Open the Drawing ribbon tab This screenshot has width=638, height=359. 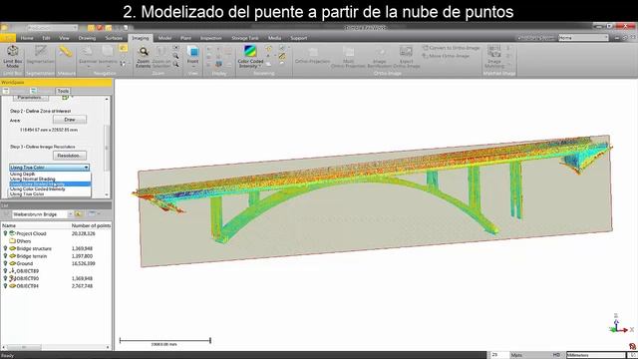[87, 38]
